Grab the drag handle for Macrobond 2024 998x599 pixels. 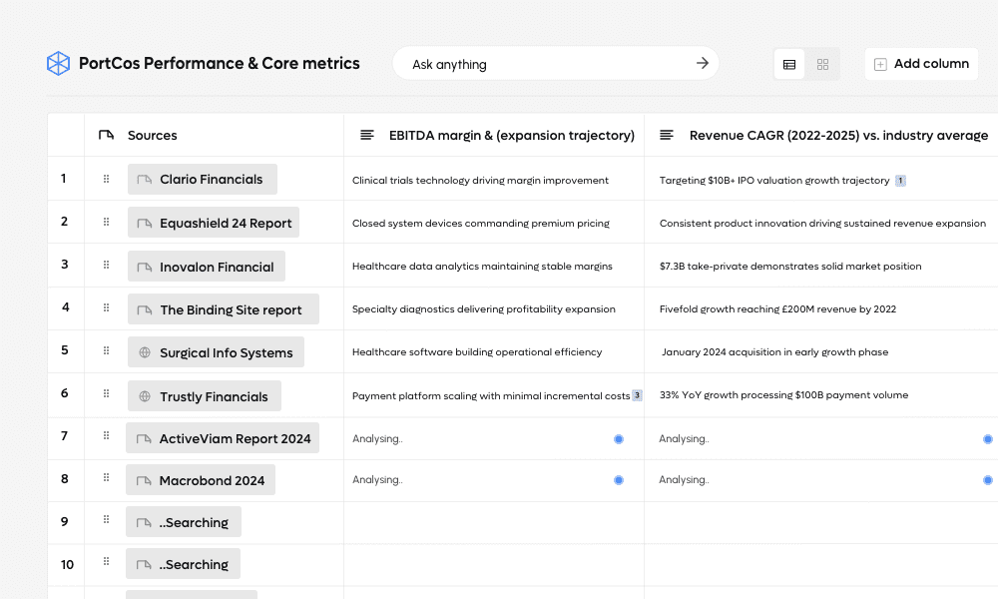[107, 477]
